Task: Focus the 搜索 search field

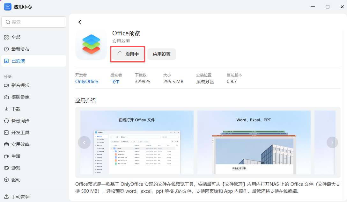Action: coord(34,22)
